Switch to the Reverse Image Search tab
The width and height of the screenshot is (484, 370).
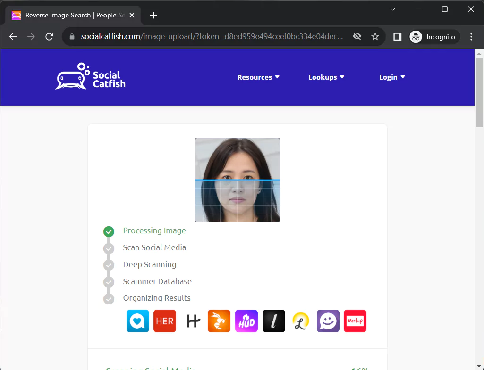(x=71, y=15)
